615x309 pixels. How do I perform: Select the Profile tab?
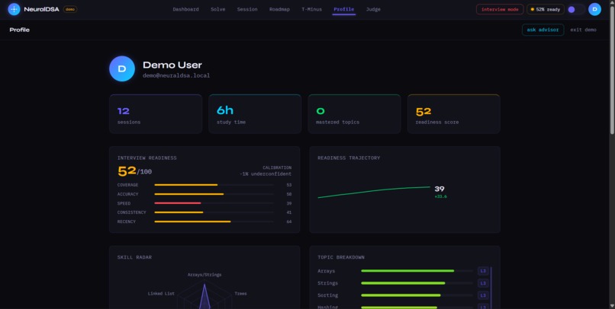tap(344, 9)
